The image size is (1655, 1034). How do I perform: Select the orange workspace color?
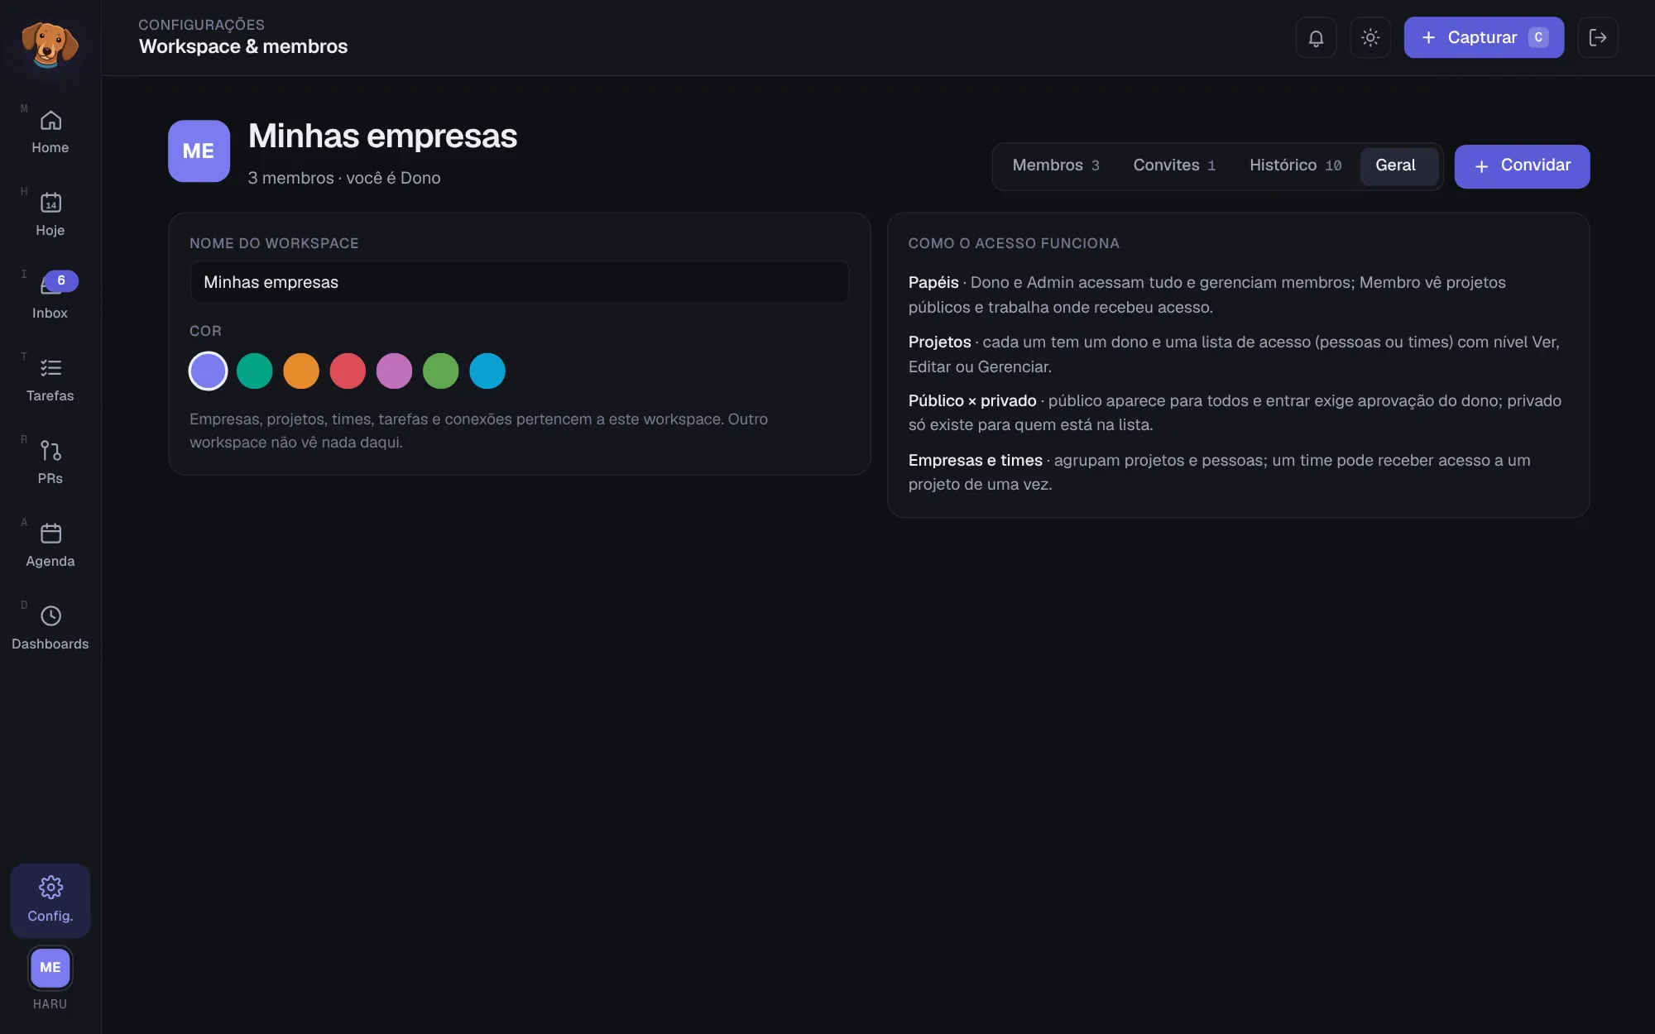click(301, 371)
